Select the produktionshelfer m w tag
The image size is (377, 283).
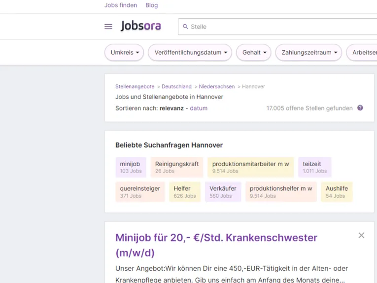click(281, 192)
